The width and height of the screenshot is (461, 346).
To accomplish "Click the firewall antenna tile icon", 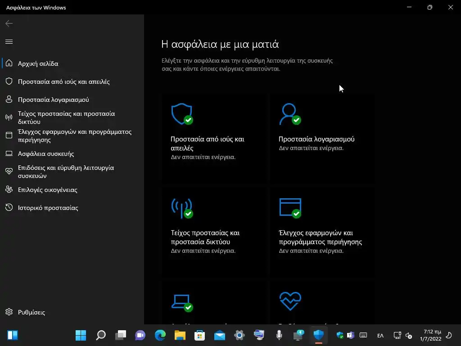I will pos(182,208).
